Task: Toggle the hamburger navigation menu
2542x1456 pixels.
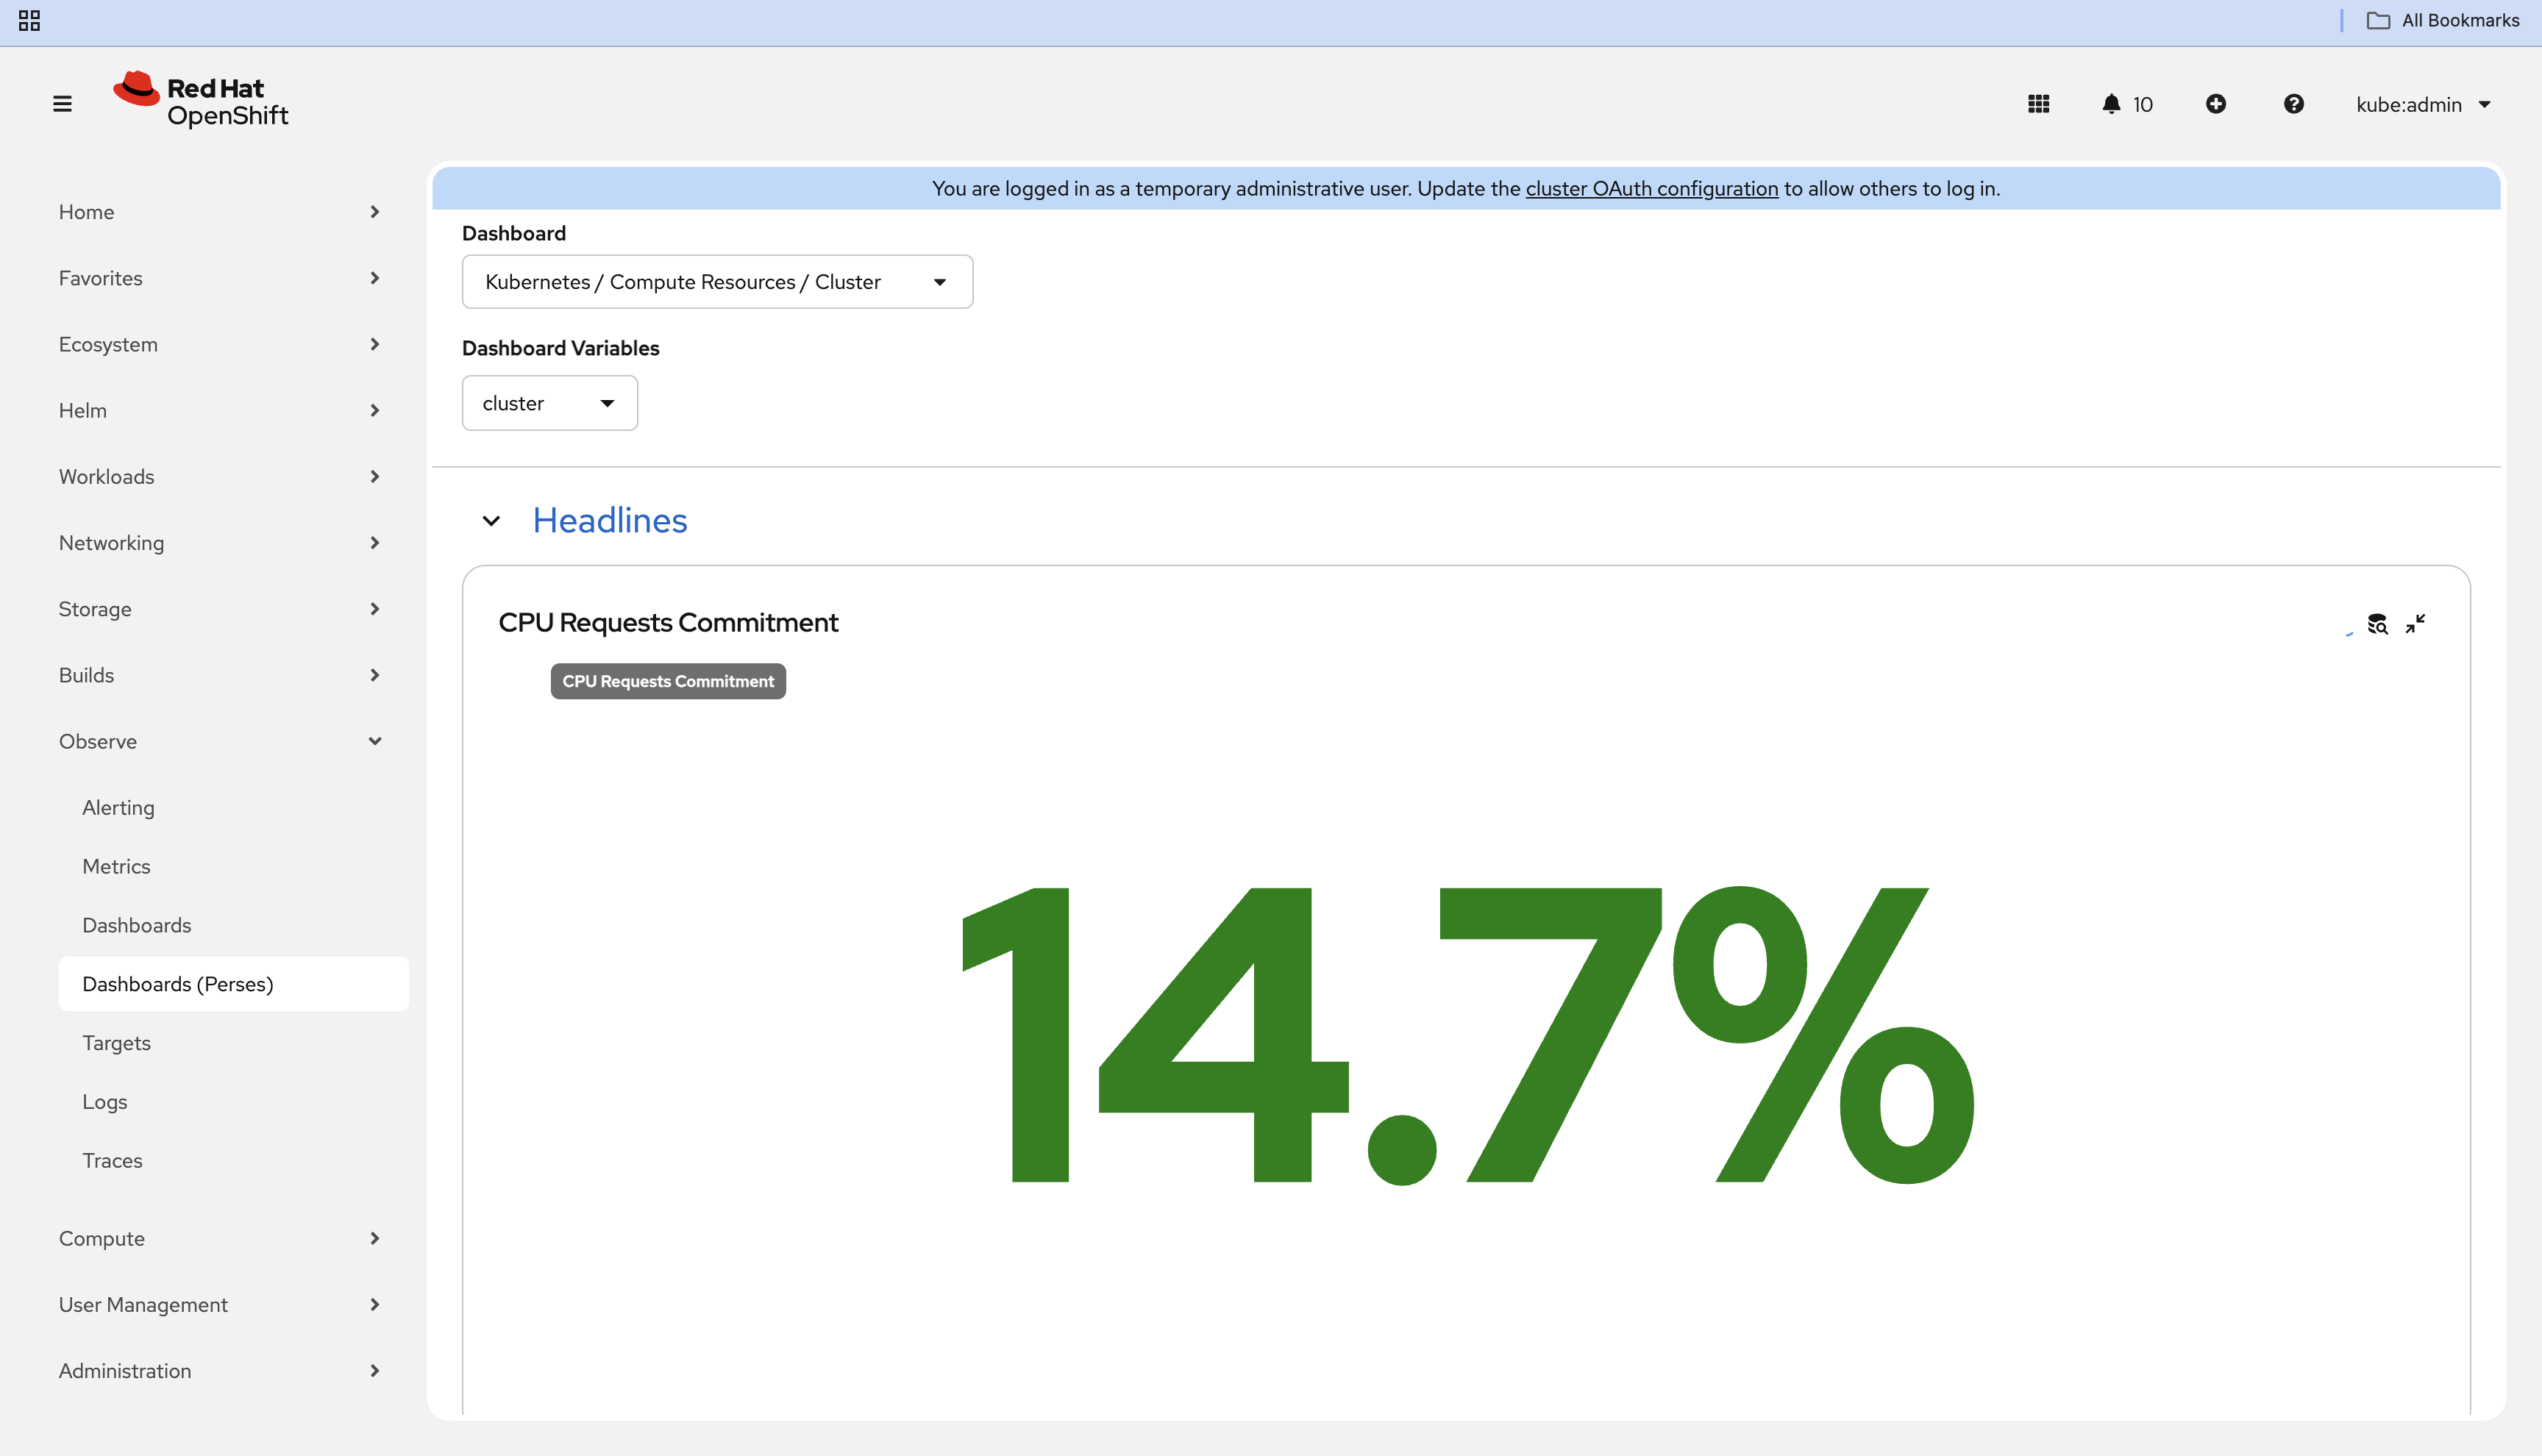Action: point(62,104)
